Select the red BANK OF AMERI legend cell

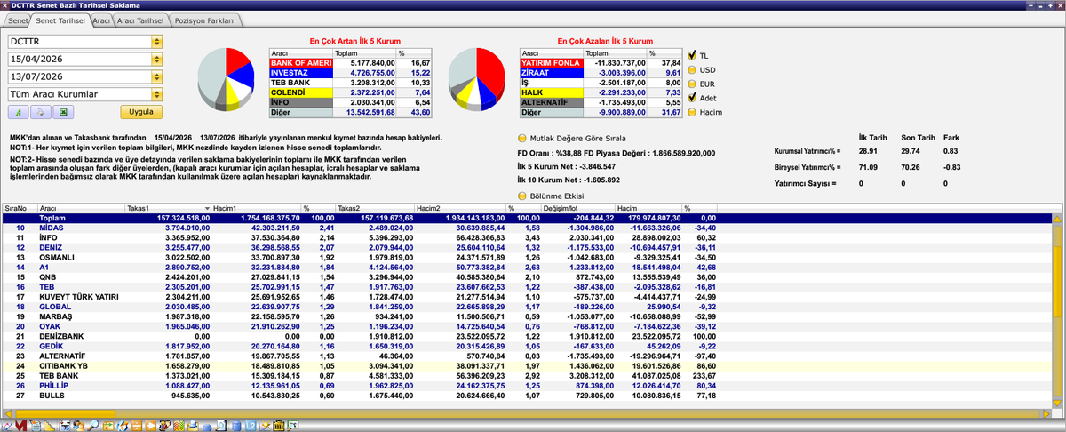300,63
